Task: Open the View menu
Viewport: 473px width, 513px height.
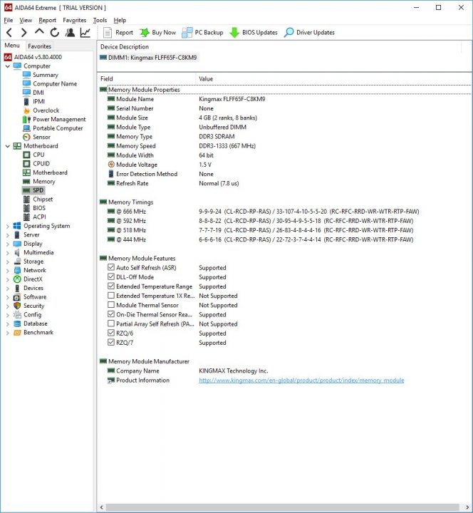Action: click(26, 20)
